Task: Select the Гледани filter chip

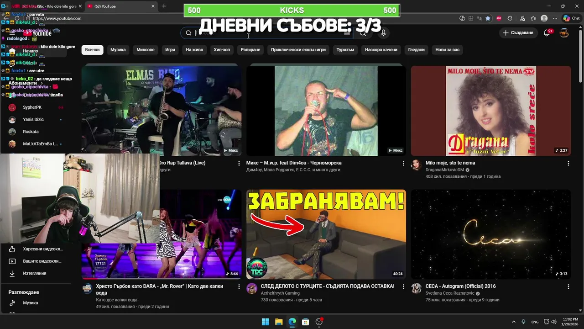Action: (x=416, y=50)
